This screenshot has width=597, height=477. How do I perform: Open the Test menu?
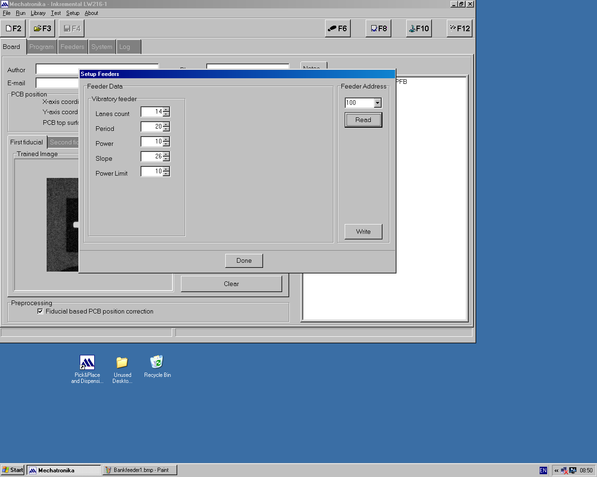click(x=56, y=13)
